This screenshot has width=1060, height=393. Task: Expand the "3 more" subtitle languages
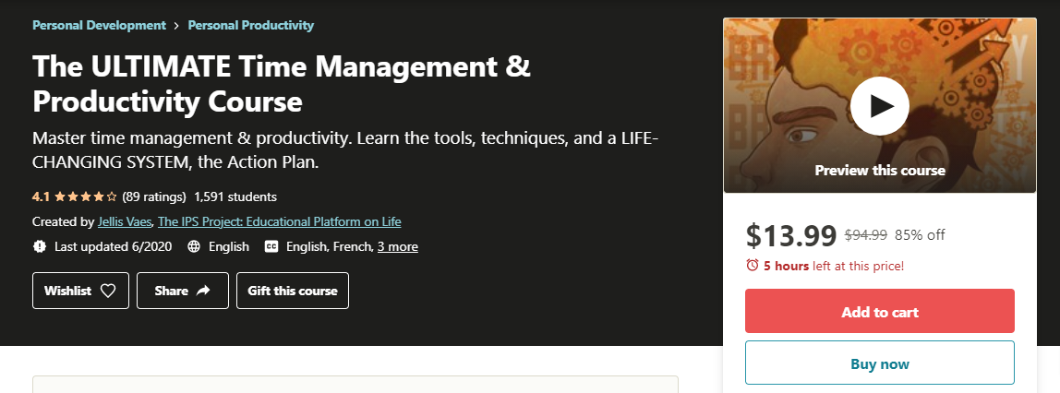(x=397, y=246)
